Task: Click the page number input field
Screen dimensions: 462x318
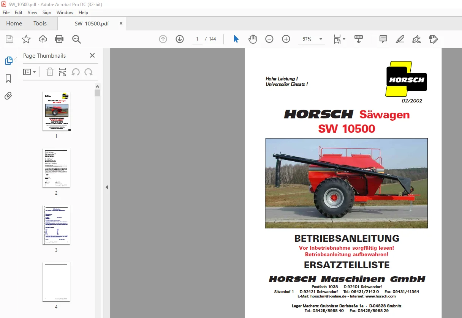Action: (197, 39)
